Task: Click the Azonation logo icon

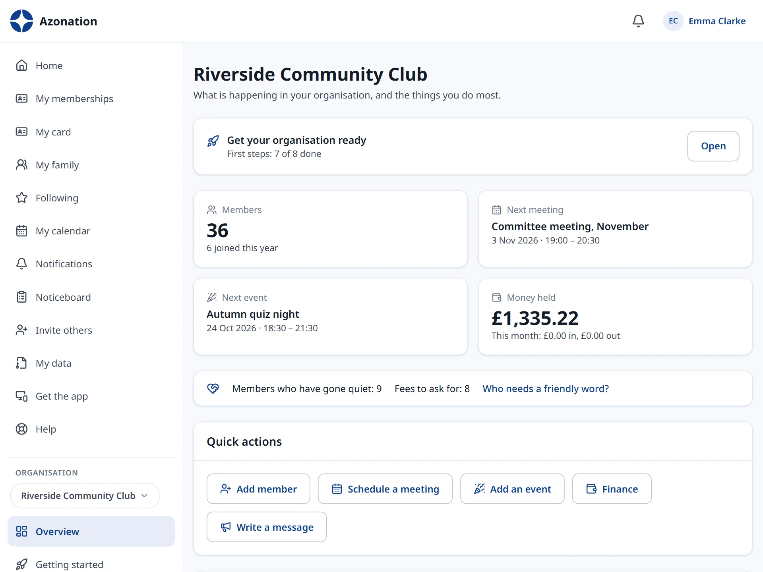Action: [x=21, y=21]
